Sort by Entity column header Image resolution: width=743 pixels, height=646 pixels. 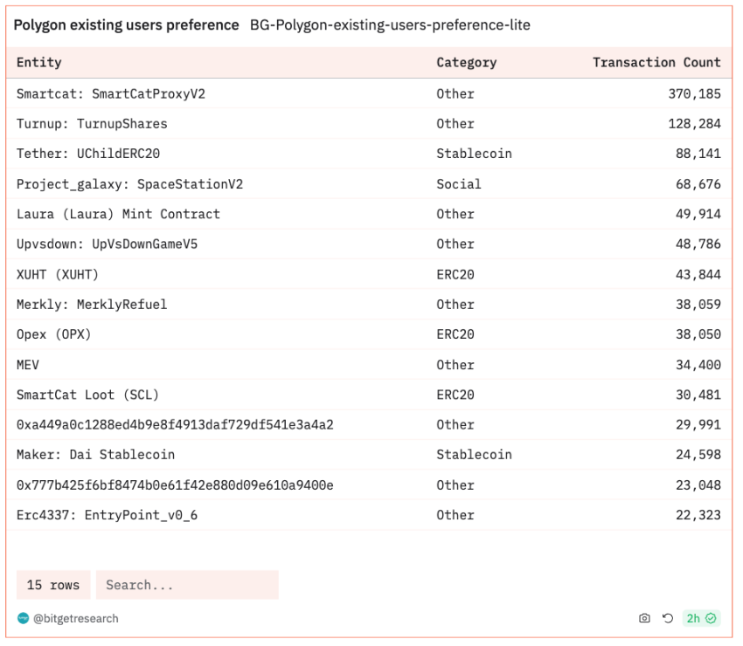[x=38, y=63]
